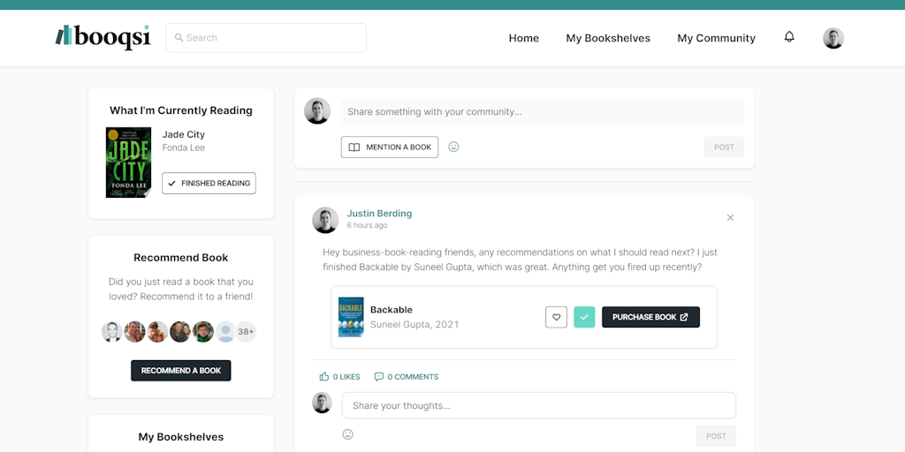Toggle the green checkmark for Backable
Screen dimensions: 905x452
coord(584,317)
